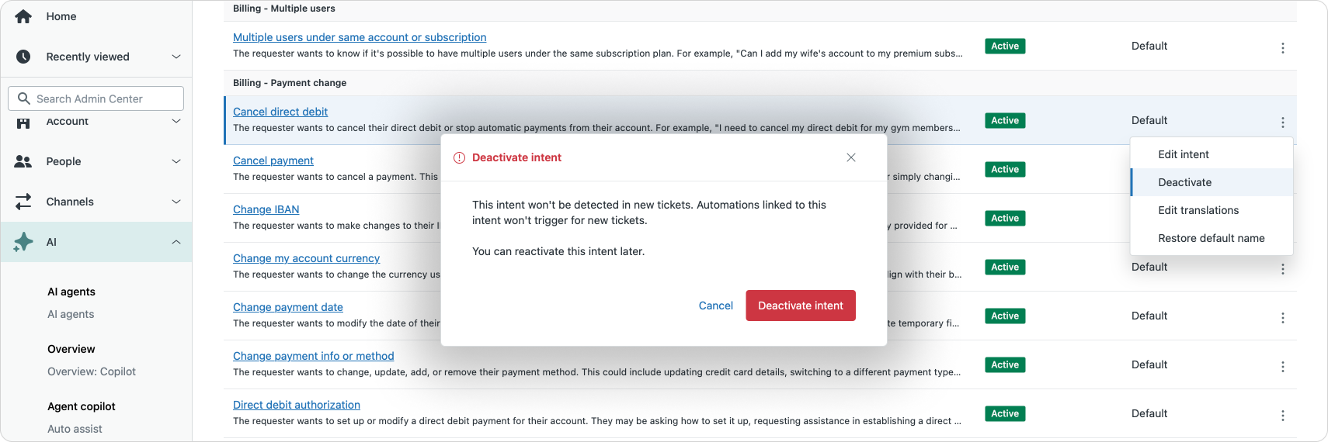This screenshot has width=1328, height=442.
Task: Click the AI sparkle icon
Action: [23, 242]
